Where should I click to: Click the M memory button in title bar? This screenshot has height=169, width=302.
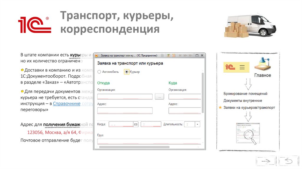(x=180, y=55)
